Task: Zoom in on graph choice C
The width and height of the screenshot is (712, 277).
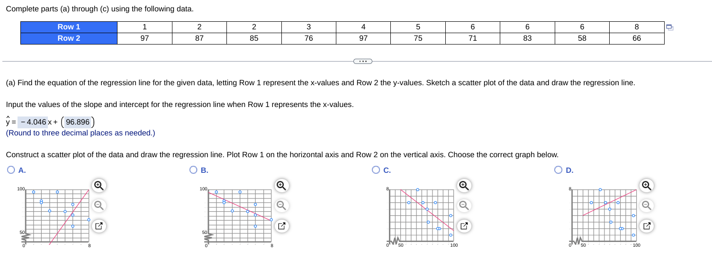Action: tap(464, 186)
